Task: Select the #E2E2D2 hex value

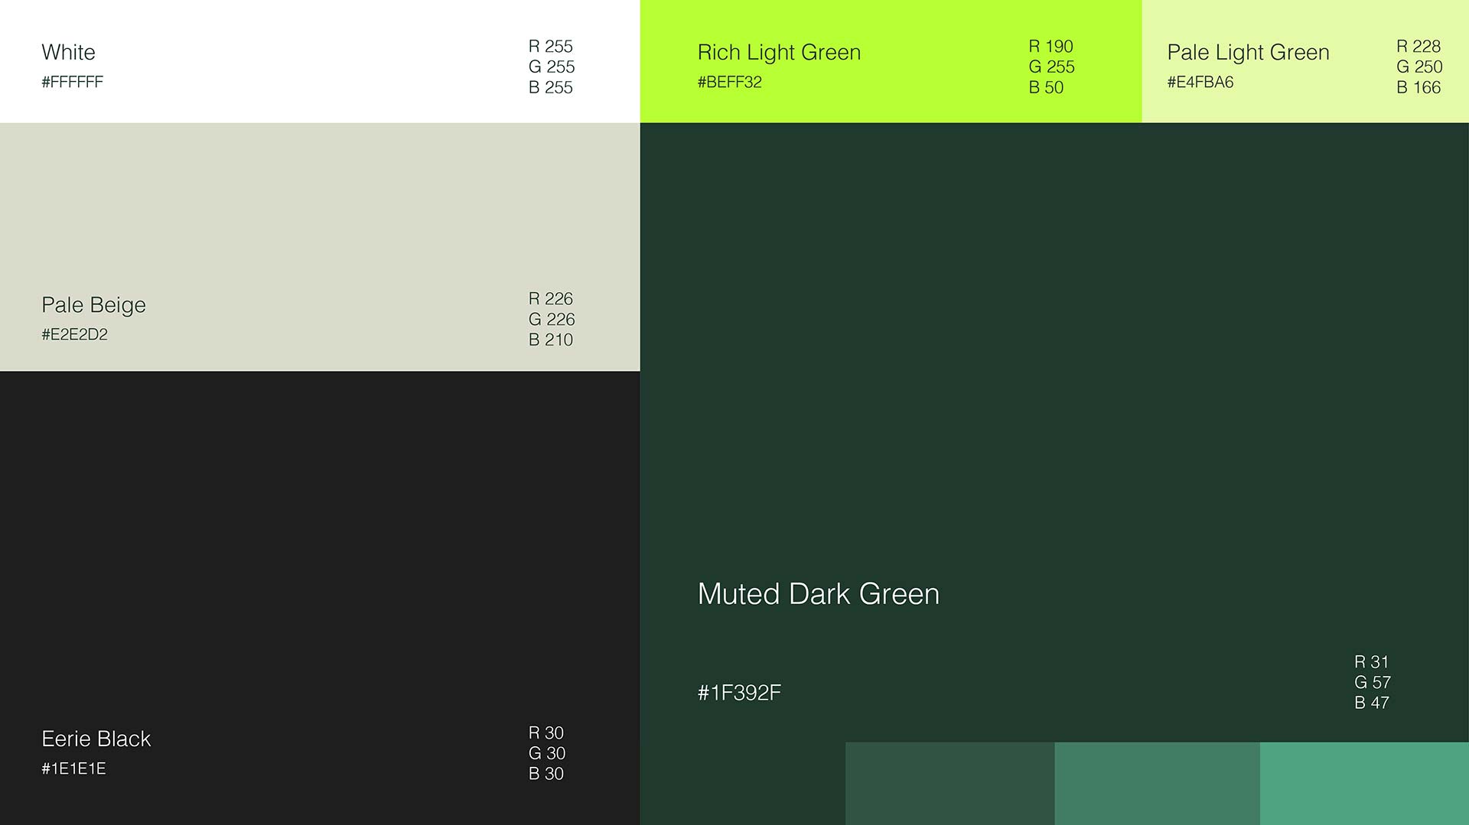Action: pos(74,334)
